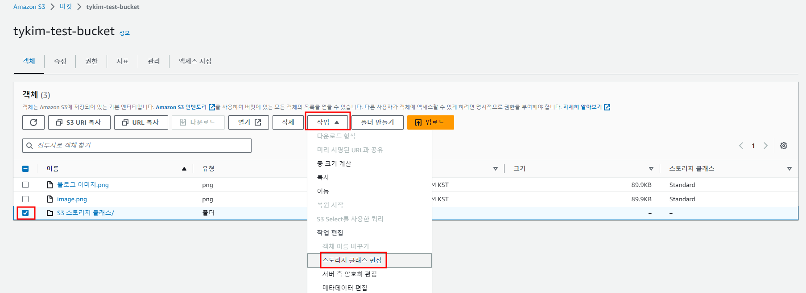
Task: Click the external link icon after 자세히 알아보기
Action: [x=607, y=107]
